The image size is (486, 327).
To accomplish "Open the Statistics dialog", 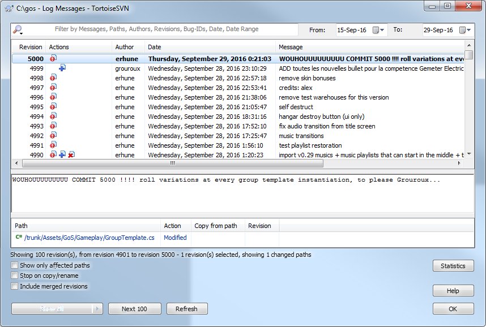I will click(453, 266).
